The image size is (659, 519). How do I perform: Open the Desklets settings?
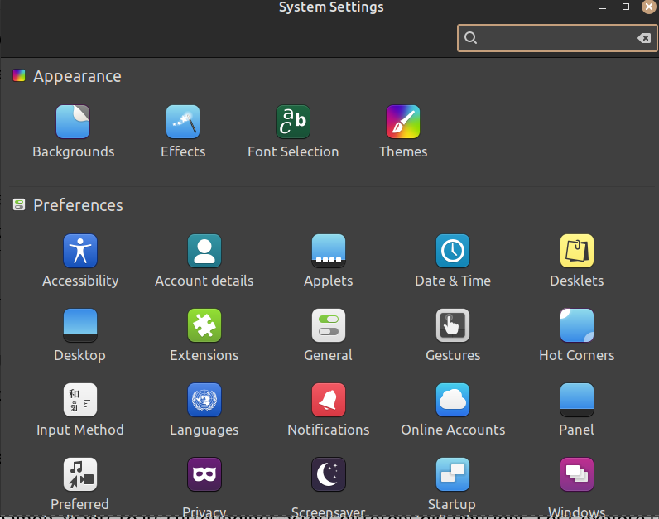point(577,252)
